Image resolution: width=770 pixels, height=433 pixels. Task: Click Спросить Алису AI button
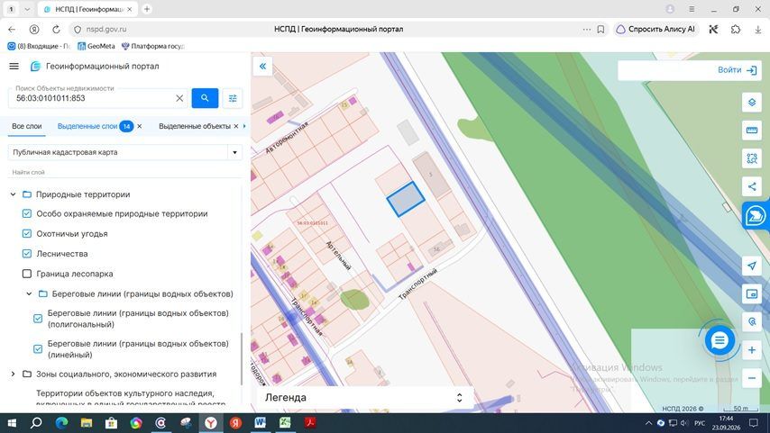pos(655,30)
